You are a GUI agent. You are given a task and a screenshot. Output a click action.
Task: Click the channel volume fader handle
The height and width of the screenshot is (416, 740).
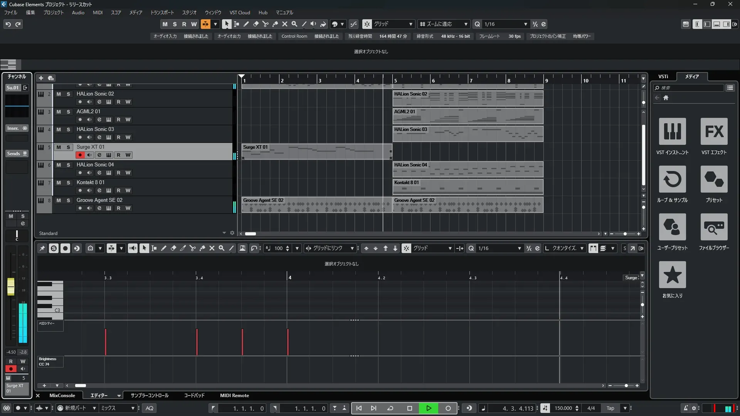click(x=11, y=287)
